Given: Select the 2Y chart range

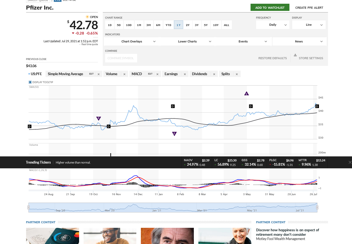Looking at the screenshot, I should [x=188, y=25].
